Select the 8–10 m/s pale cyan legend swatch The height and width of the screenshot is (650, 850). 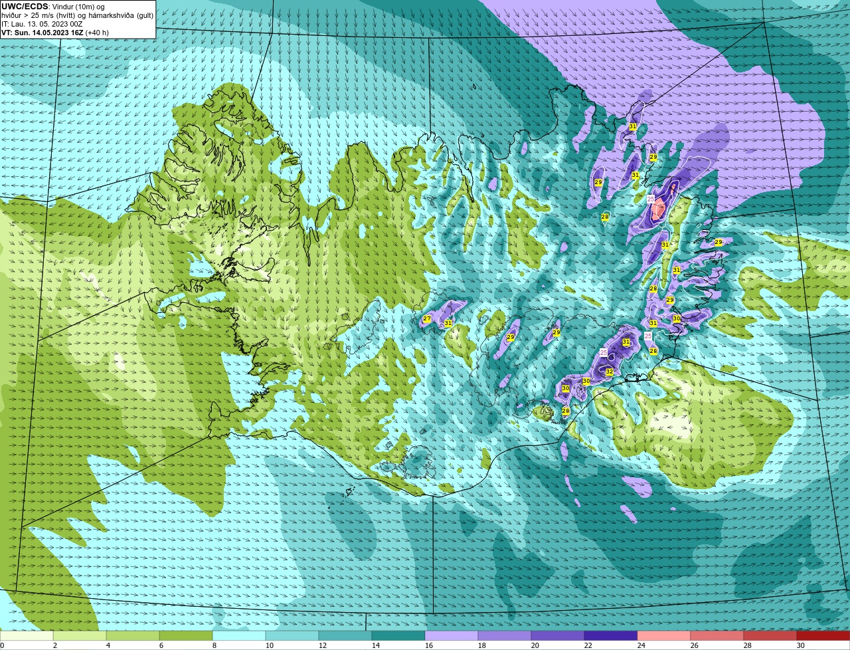[x=239, y=635]
